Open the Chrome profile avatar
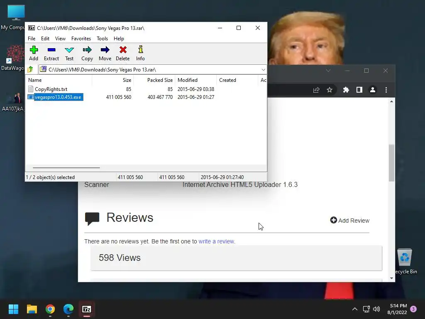The image size is (425, 319). click(x=373, y=90)
